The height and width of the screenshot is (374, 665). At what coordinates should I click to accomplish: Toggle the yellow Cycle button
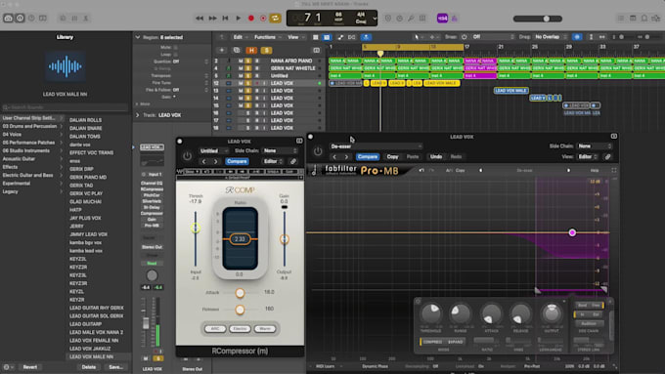(x=275, y=19)
